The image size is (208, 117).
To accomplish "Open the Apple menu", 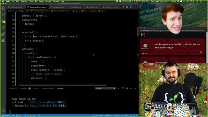I will [x=3, y=1].
